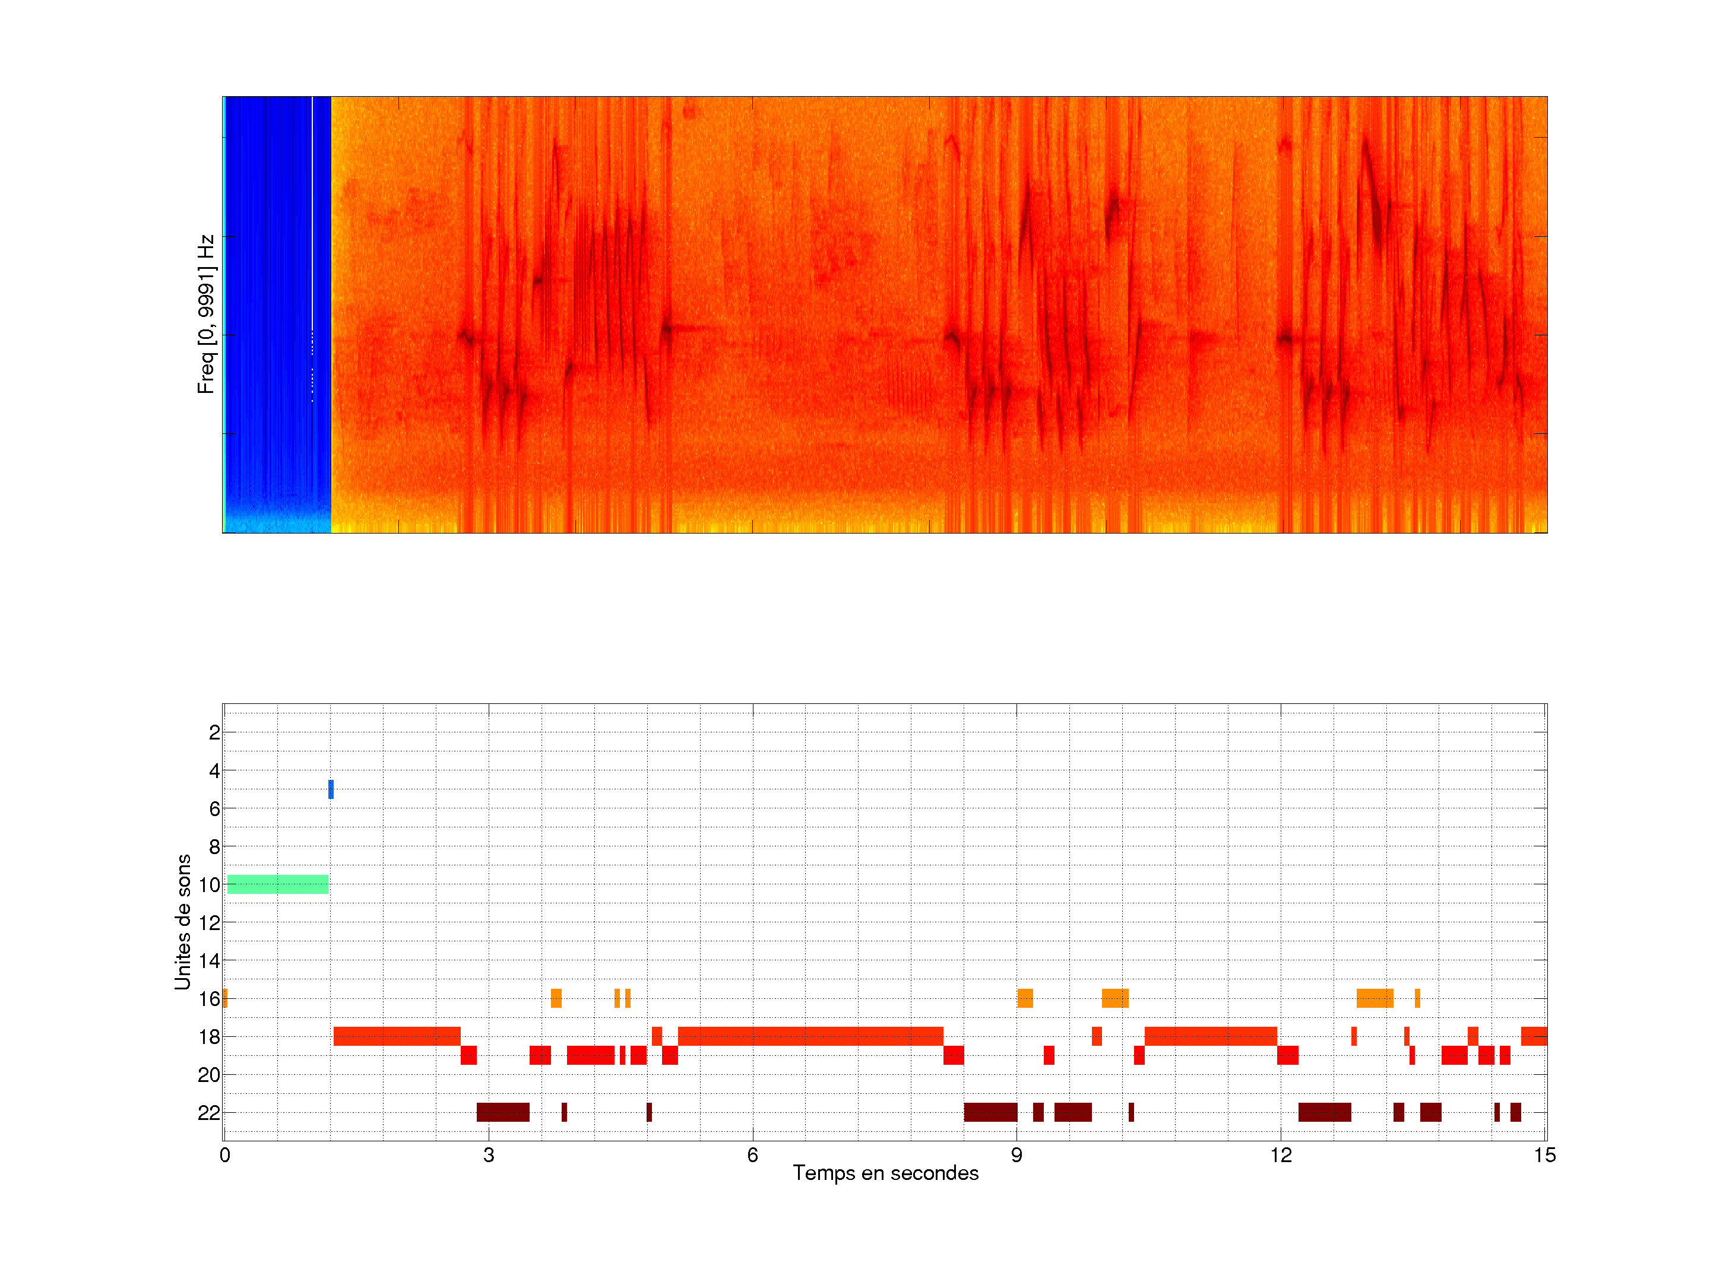
Task: Click the first red unit 18 bar after 1 second
Action: pyautogui.click(x=397, y=1036)
